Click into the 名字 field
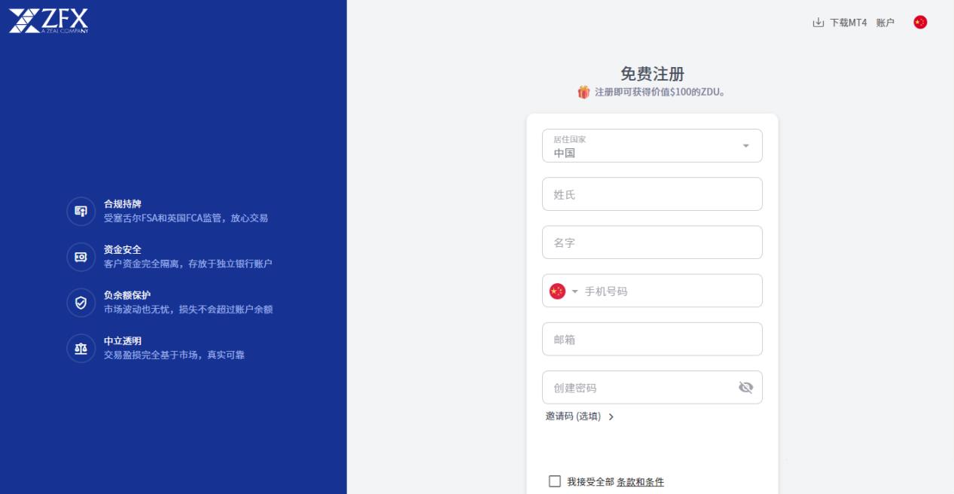The width and height of the screenshot is (954, 494). (652, 242)
